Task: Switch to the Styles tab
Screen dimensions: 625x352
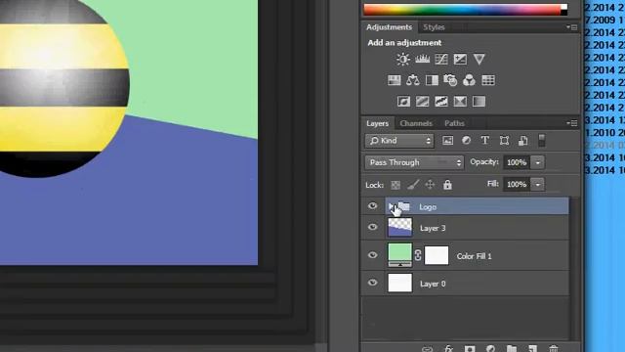Action: click(434, 27)
